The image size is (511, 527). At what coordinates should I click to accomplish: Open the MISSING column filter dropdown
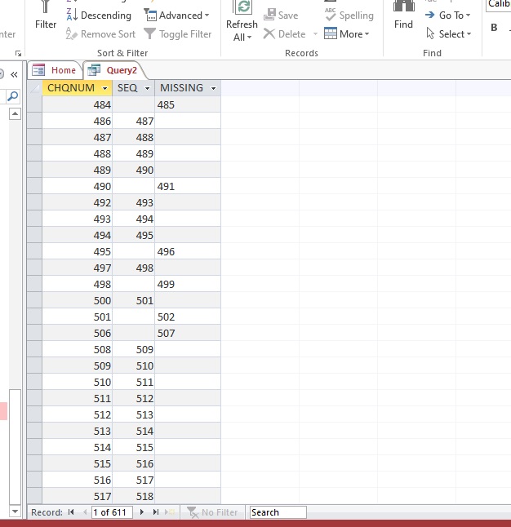(213, 88)
